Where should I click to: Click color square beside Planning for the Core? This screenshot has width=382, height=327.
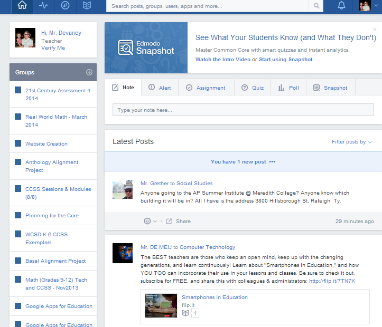(x=18, y=215)
